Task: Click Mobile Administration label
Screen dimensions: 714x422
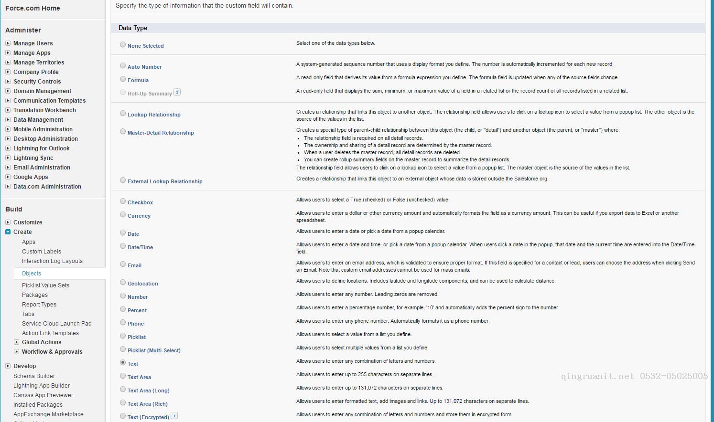Action: (x=43, y=129)
